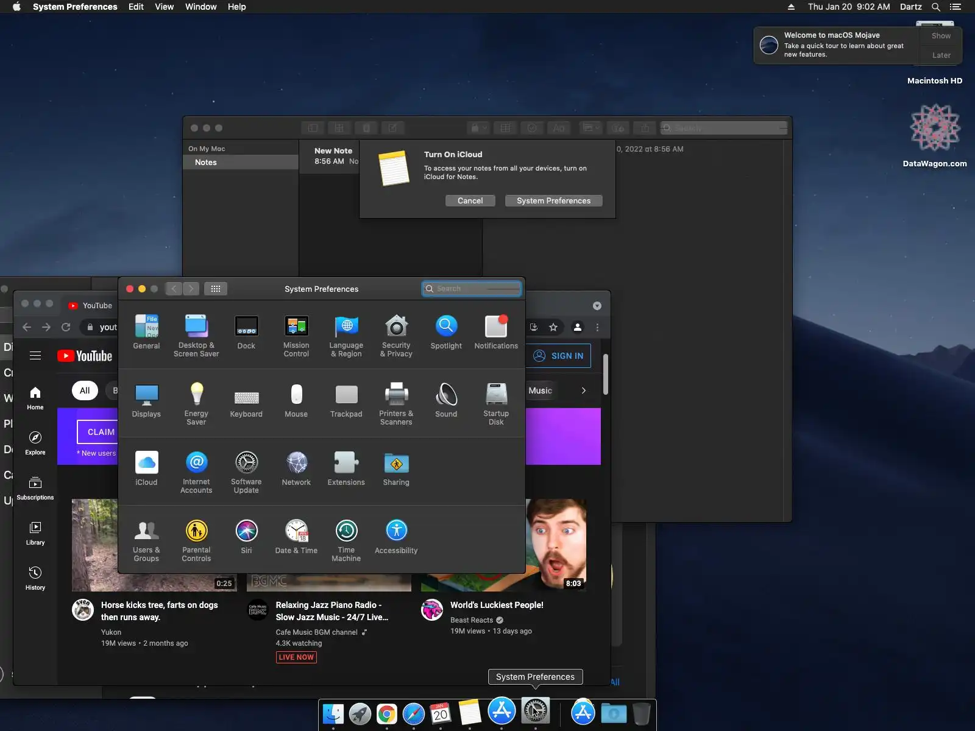
Task: Open the Help menu
Action: pyautogui.click(x=237, y=7)
